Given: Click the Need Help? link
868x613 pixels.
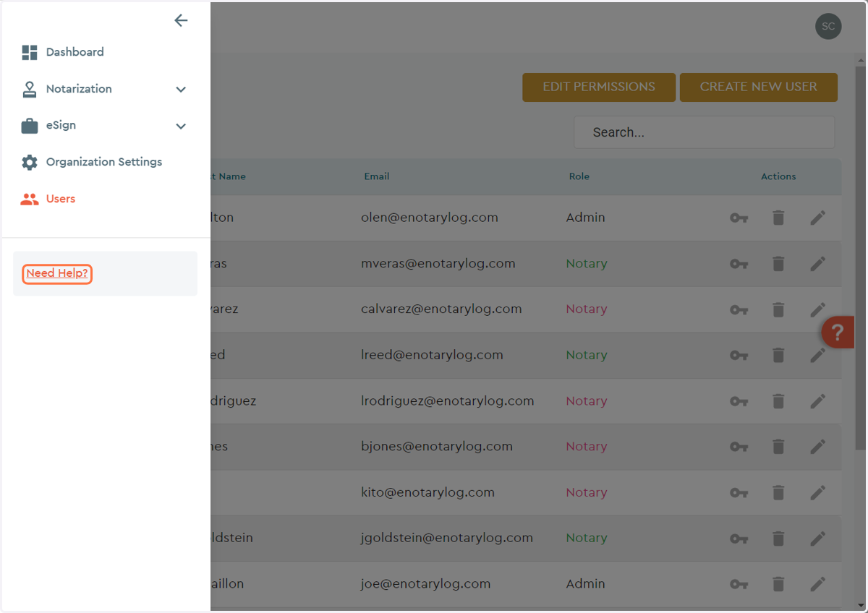Looking at the screenshot, I should [57, 273].
